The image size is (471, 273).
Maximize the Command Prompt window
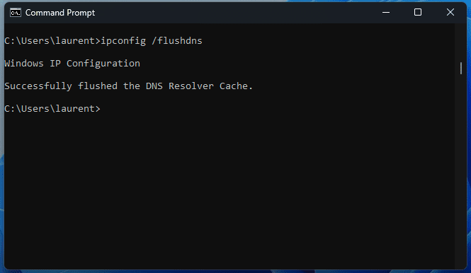(418, 13)
